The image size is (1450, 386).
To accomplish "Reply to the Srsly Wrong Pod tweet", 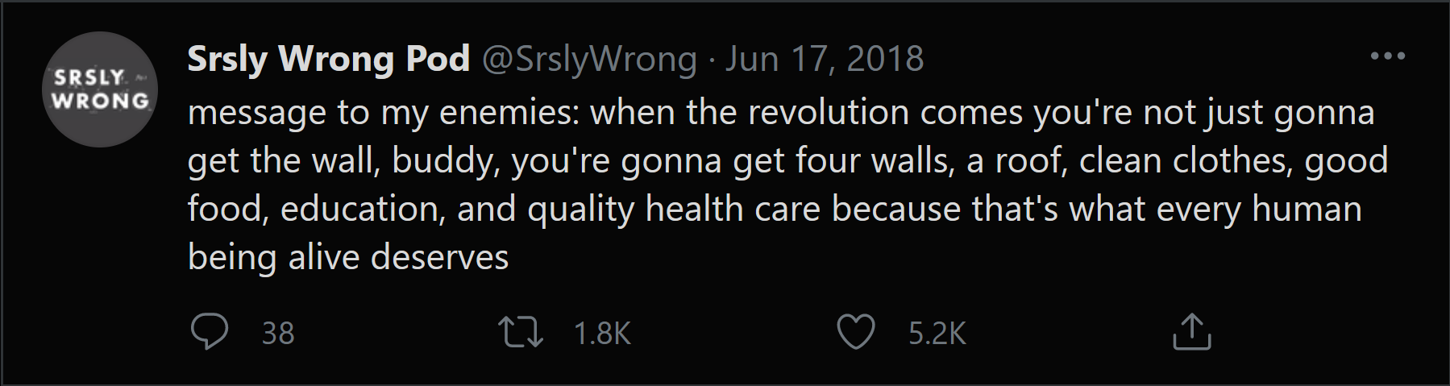I will tap(210, 332).
